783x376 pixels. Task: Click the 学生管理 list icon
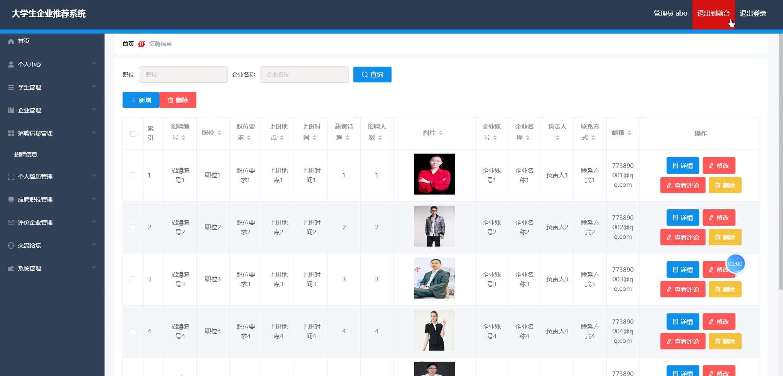[11, 87]
